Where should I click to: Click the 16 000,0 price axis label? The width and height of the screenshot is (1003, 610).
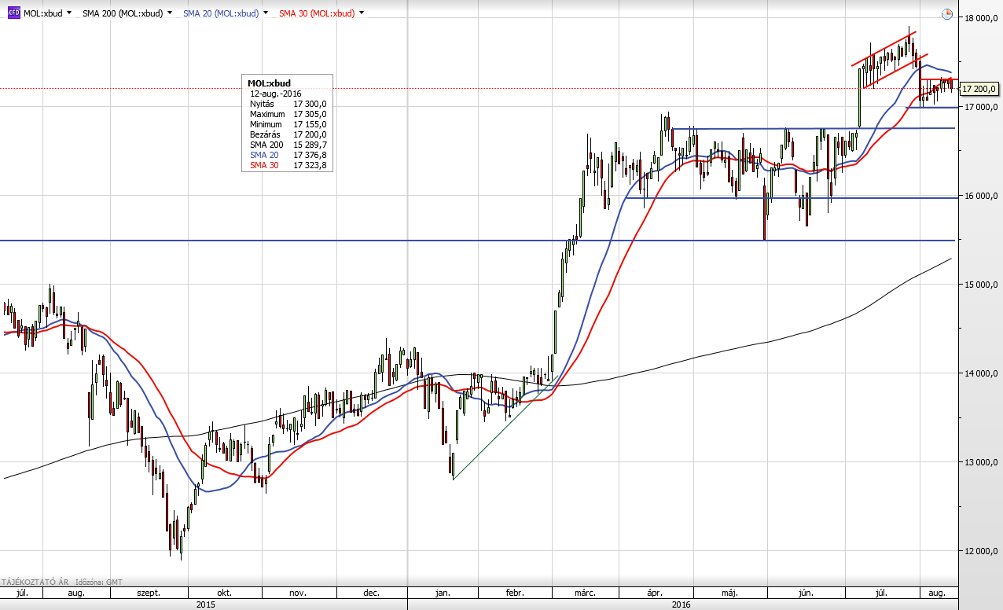point(981,196)
